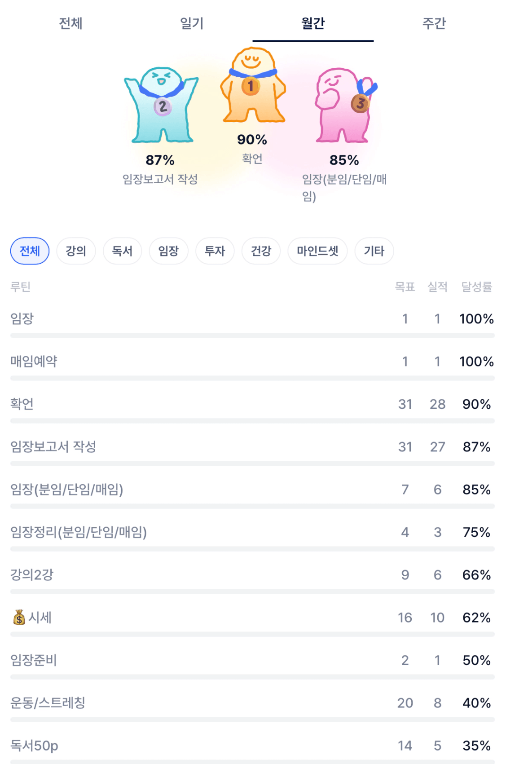
Task: Filter routines by 독서 chip
Action: (x=122, y=251)
